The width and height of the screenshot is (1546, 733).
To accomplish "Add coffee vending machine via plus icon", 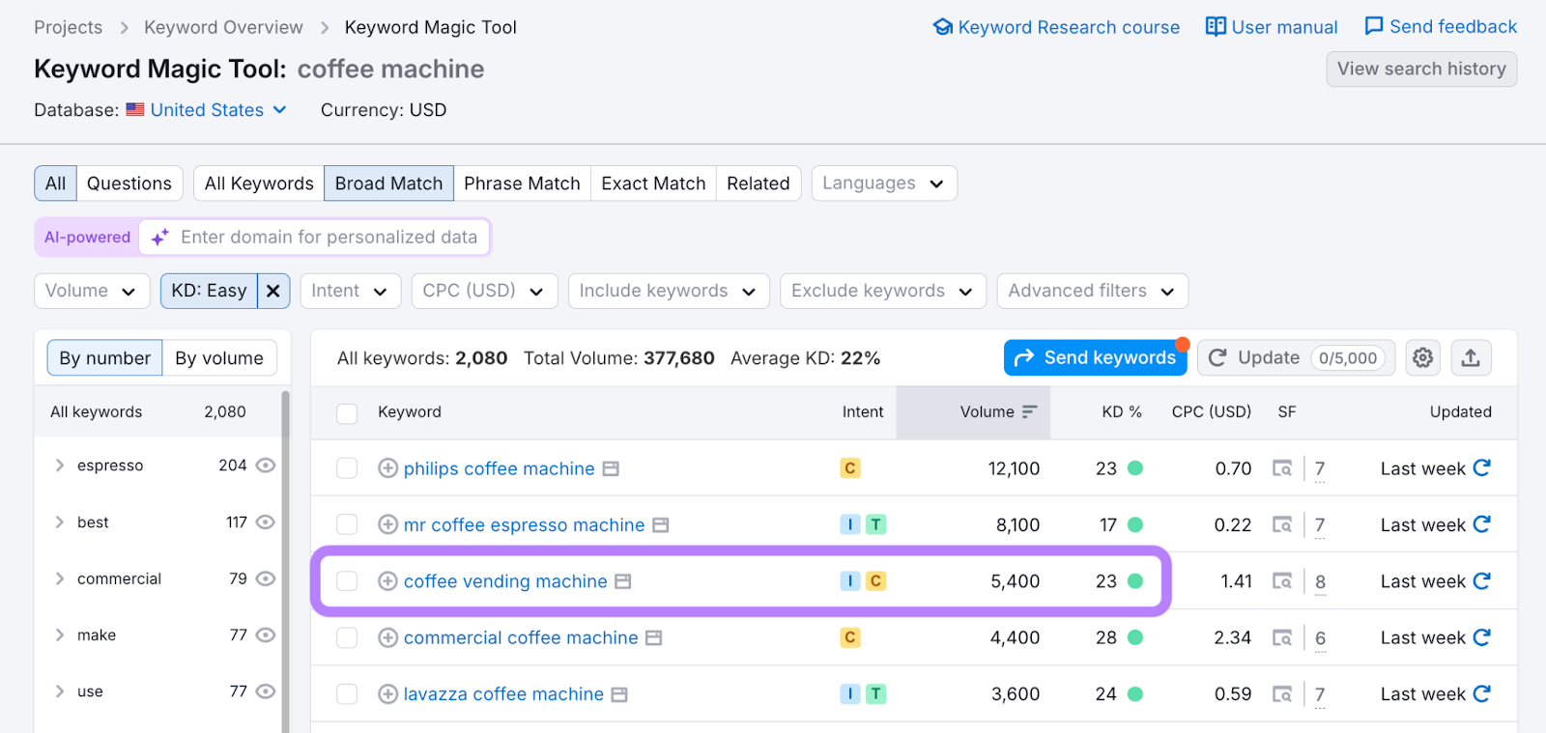I will (x=387, y=581).
